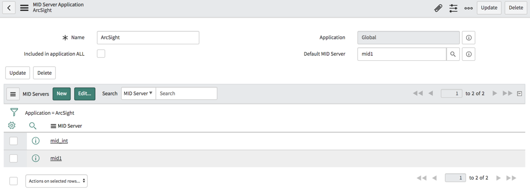Click Delete button in the header bar

click(516, 8)
